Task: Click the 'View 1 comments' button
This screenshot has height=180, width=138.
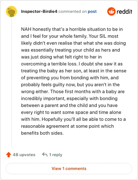Action: point(69,169)
